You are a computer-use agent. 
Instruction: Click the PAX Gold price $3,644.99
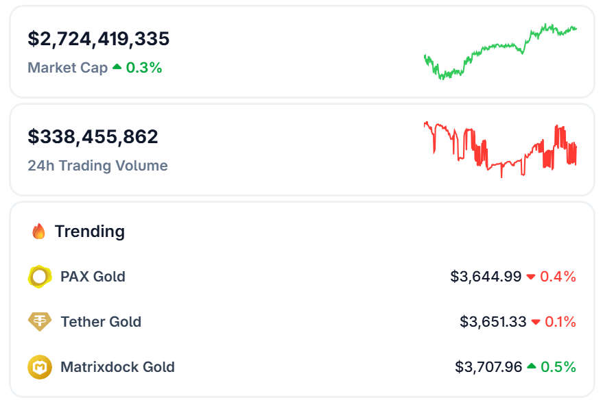(486, 277)
